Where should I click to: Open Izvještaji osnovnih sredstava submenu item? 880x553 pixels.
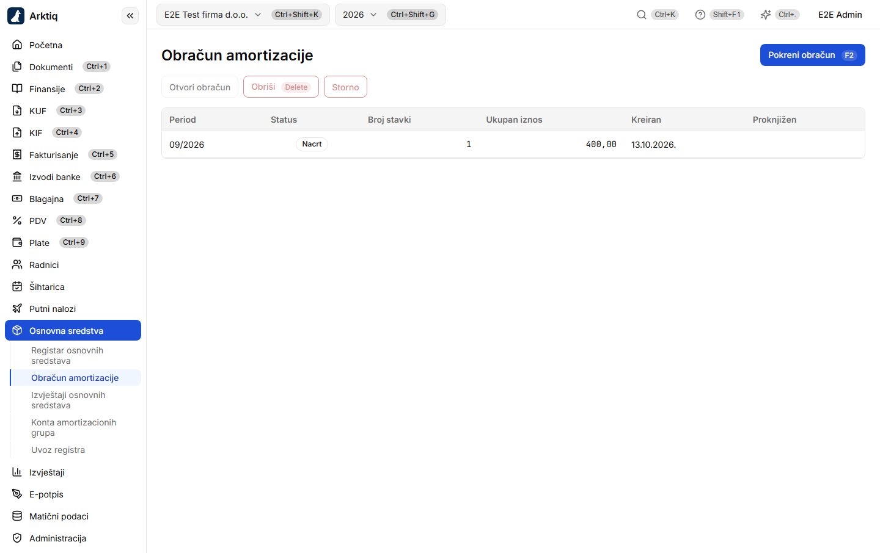(75, 400)
